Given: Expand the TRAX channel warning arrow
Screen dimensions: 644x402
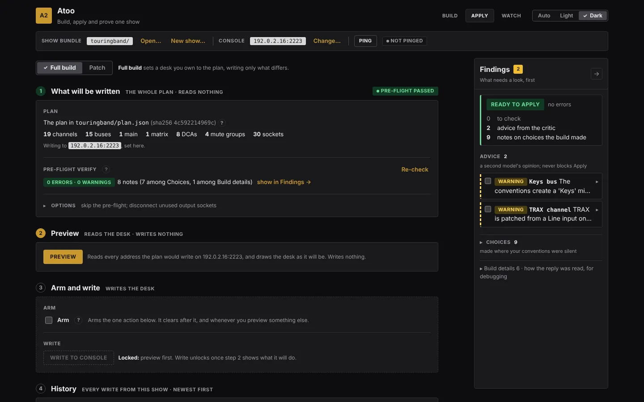Looking at the screenshot, I should point(597,210).
